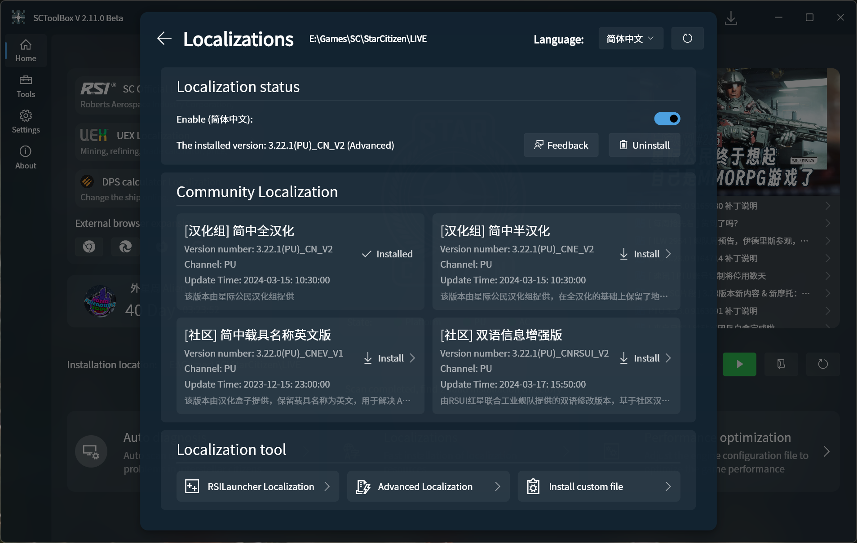Viewport: 857px width, 543px height.
Task: Open Advanced Localization tool
Action: tap(428, 486)
